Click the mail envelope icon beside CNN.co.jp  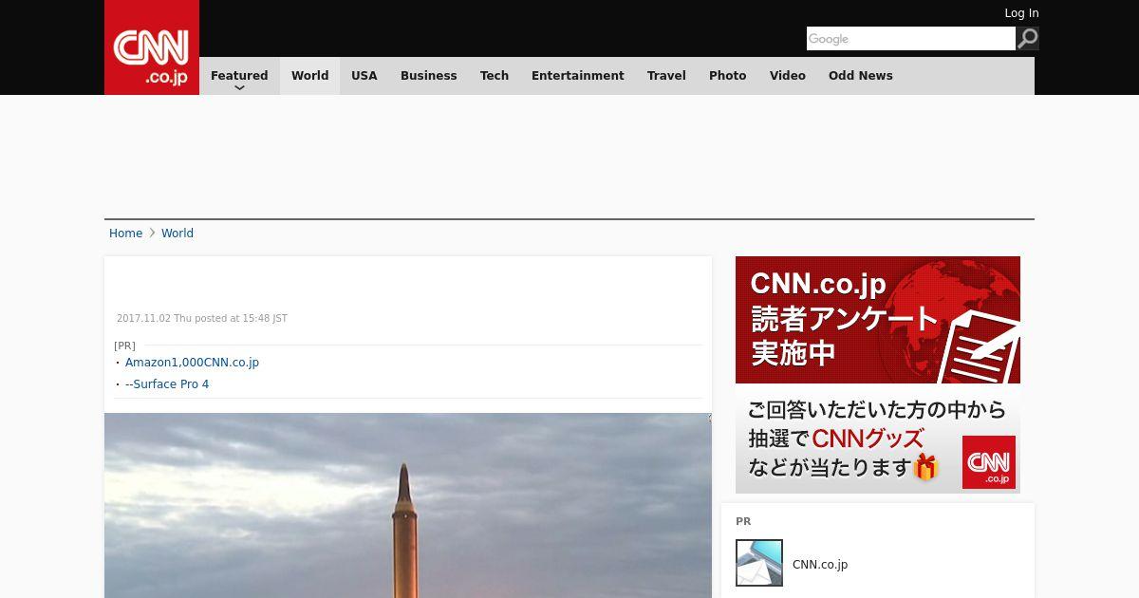(759, 563)
